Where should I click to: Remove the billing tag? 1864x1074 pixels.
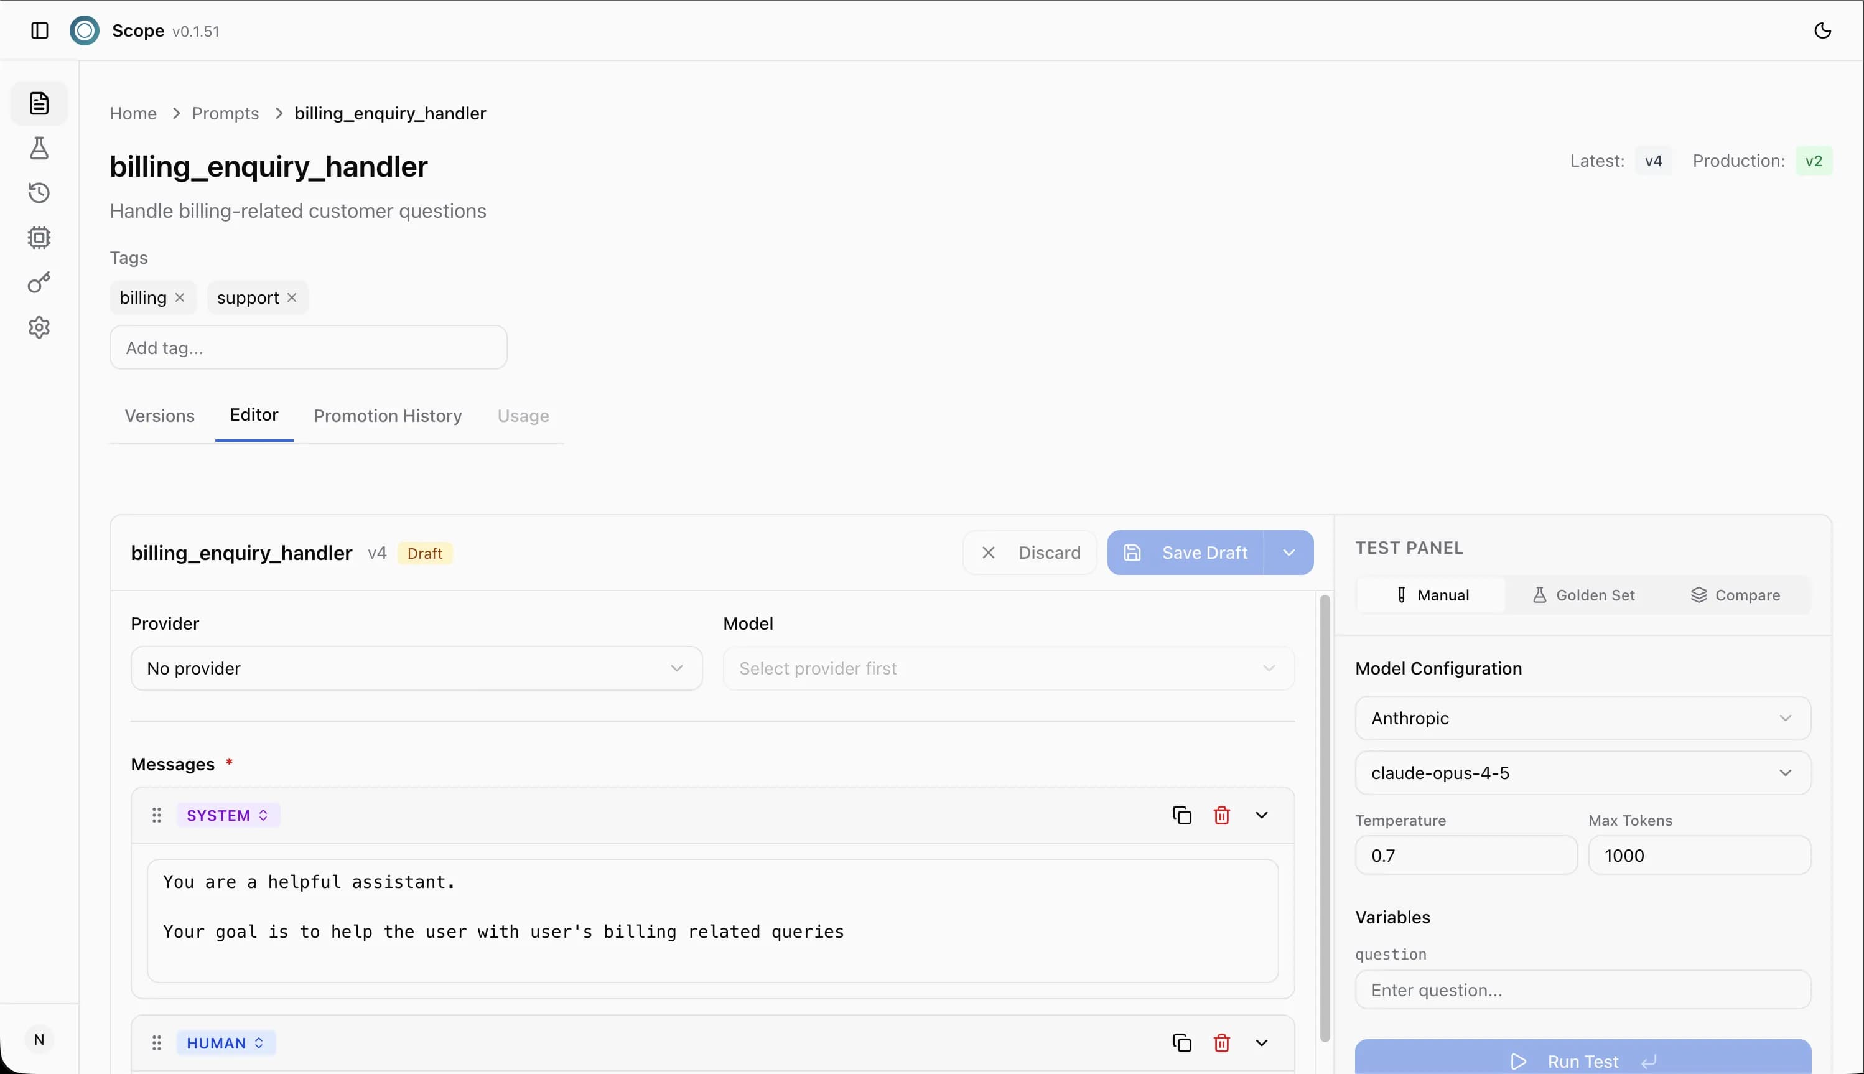pyautogui.click(x=180, y=297)
